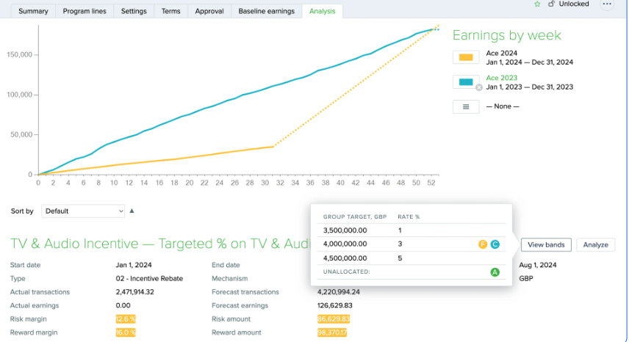
Task: Open the Ace 2023 link
Action: 501,78
